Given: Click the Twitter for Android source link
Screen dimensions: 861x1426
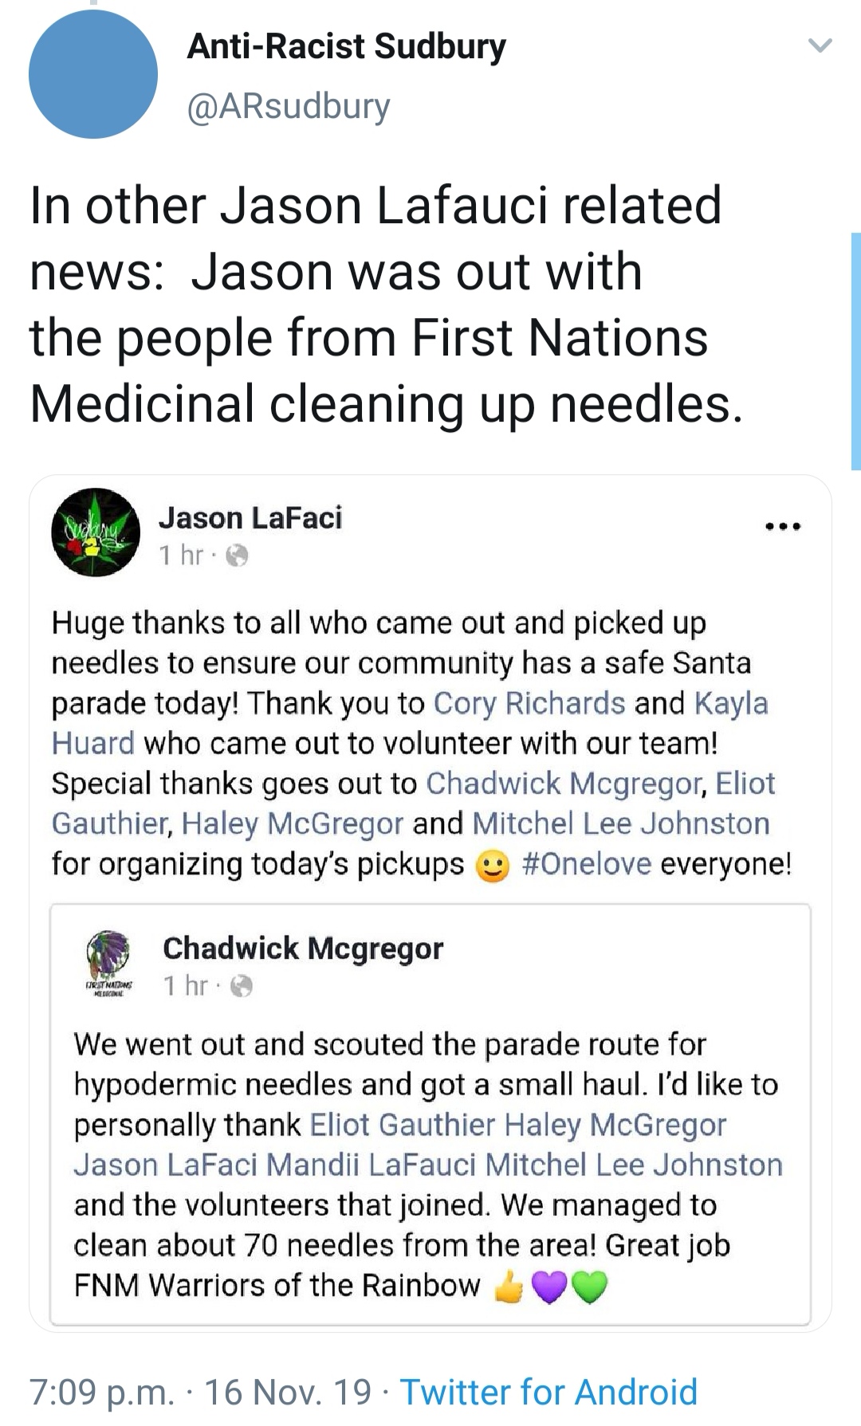Looking at the screenshot, I should pyautogui.click(x=548, y=1392).
